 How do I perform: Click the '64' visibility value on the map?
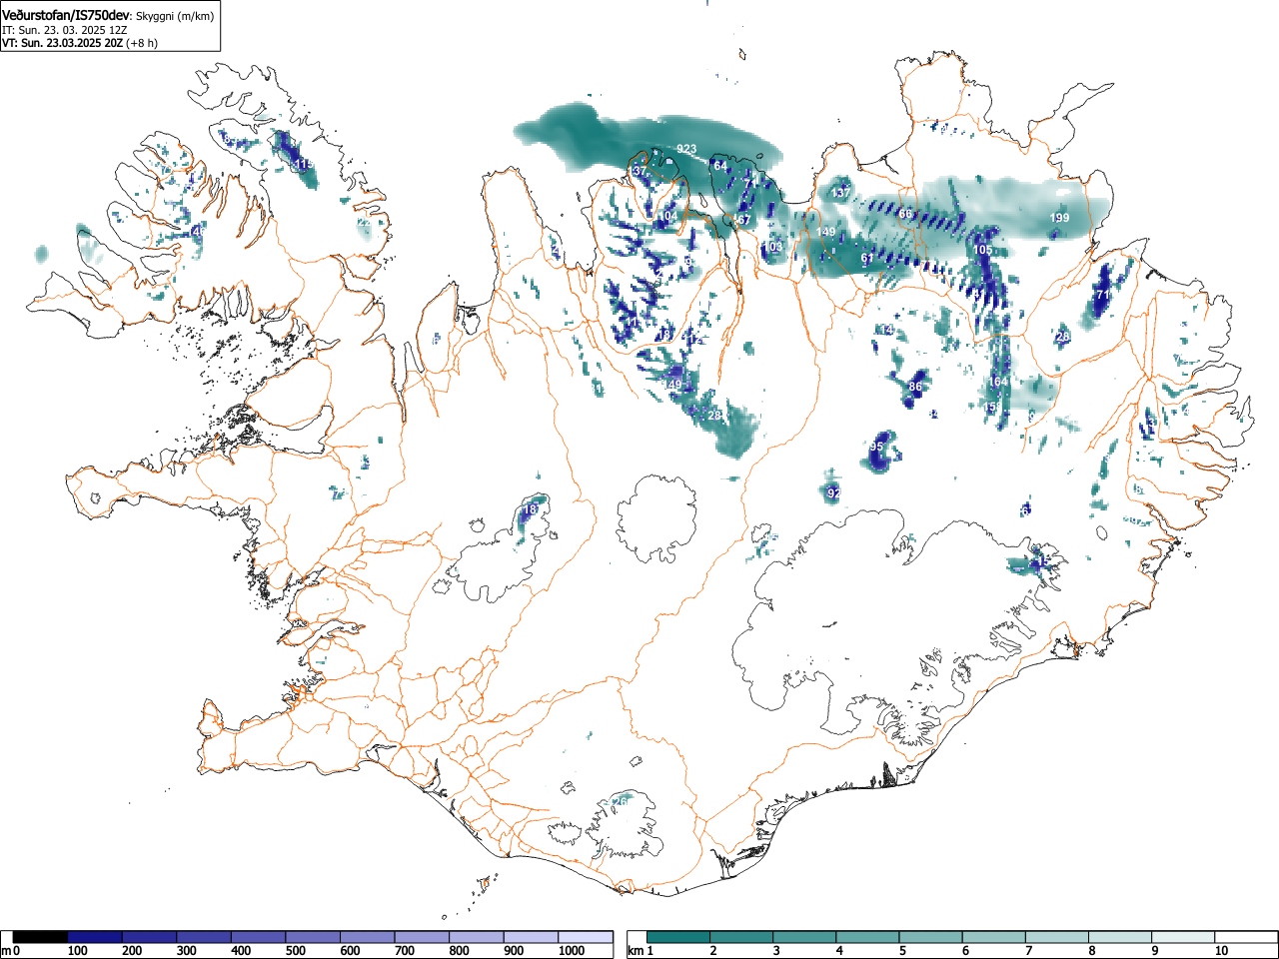click(719, 165)
